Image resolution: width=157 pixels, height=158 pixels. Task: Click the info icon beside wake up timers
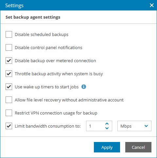[x=84, y=87]
